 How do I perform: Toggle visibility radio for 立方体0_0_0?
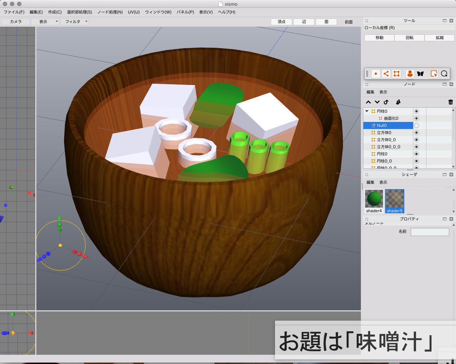coord(416,147)
